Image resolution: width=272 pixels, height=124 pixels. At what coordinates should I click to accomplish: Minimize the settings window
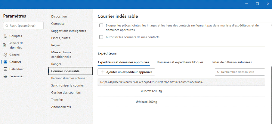click(247, 4)
